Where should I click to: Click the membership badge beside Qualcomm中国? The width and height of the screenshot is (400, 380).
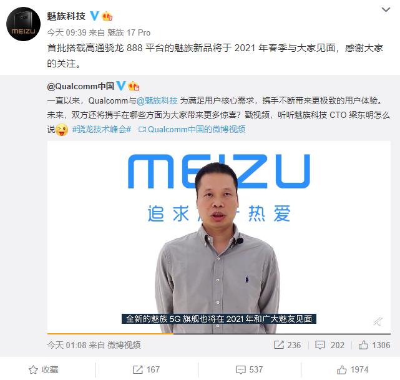pos(134,86)
